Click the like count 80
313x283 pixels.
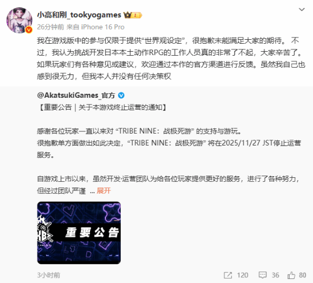click(x=302, y=275)
